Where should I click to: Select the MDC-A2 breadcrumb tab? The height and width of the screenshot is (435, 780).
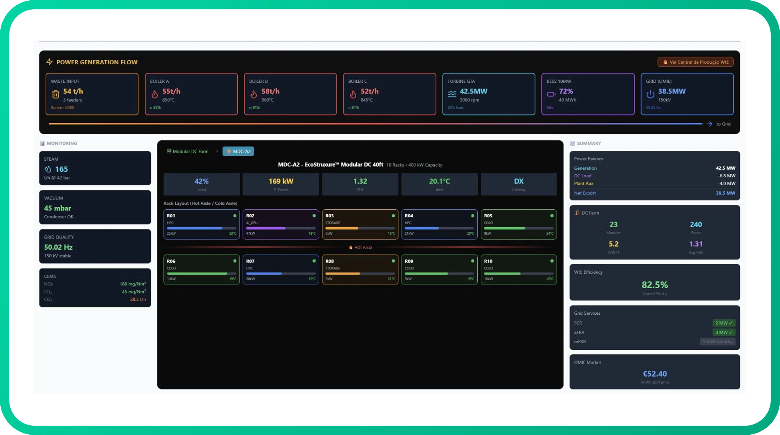(x=238, y=151)
